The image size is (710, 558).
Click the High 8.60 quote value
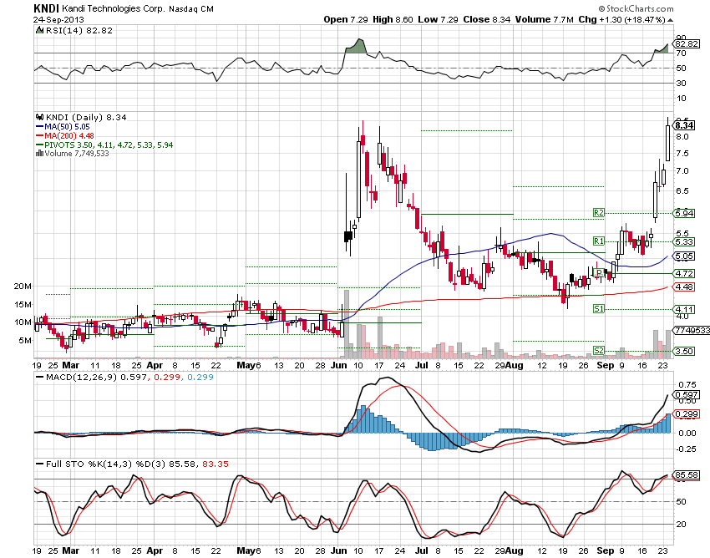393,19
